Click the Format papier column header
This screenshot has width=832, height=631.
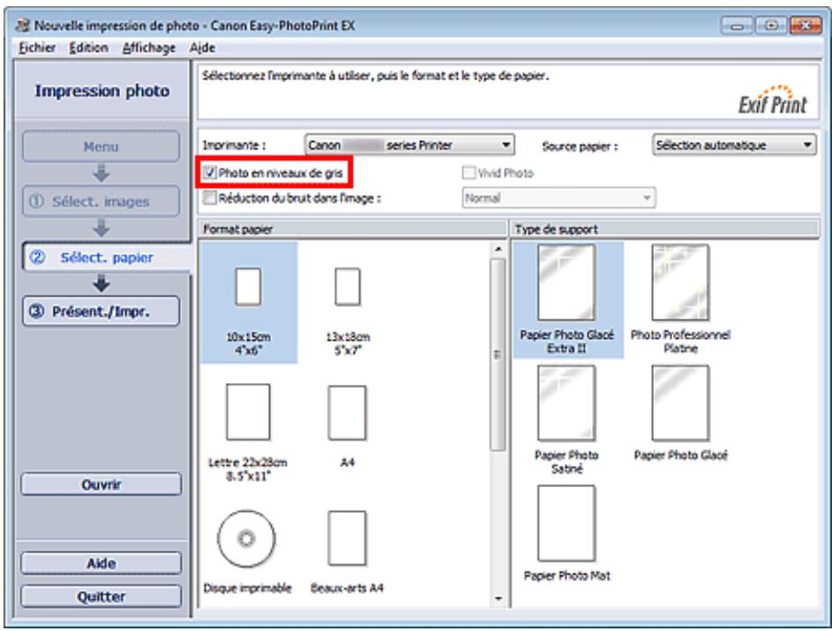coord(353,229)
